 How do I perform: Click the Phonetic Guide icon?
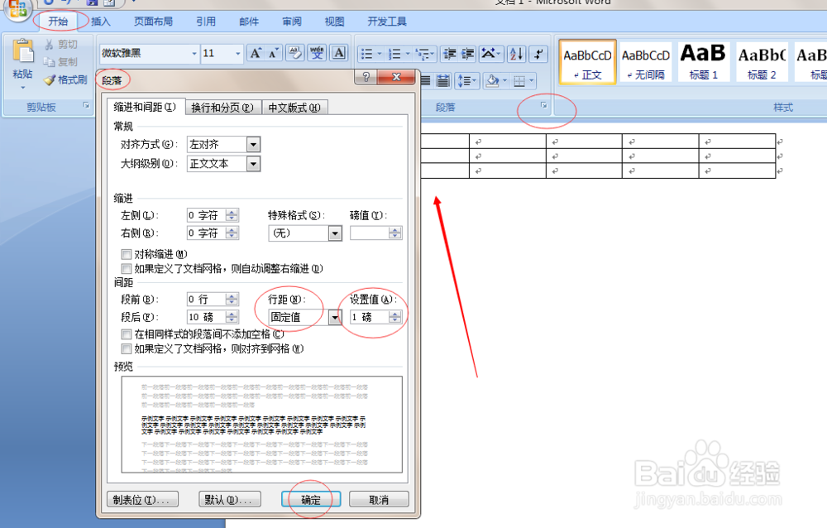316,52
